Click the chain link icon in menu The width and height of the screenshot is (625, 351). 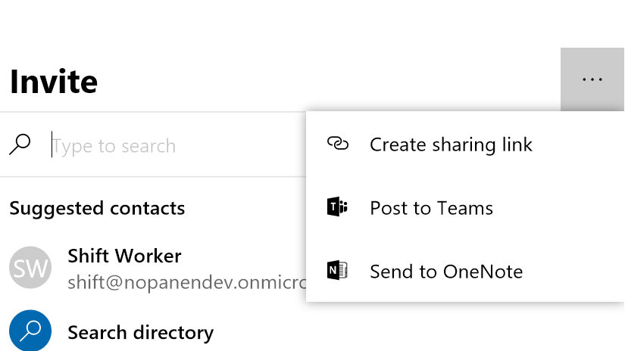click(x=337, y=144)
